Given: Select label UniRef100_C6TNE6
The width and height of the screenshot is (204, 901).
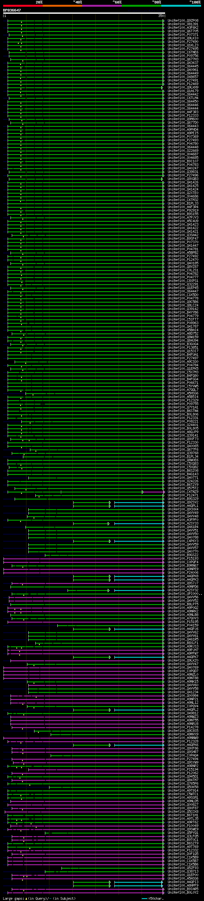Looking at the screenshot, I should [183, 52].
